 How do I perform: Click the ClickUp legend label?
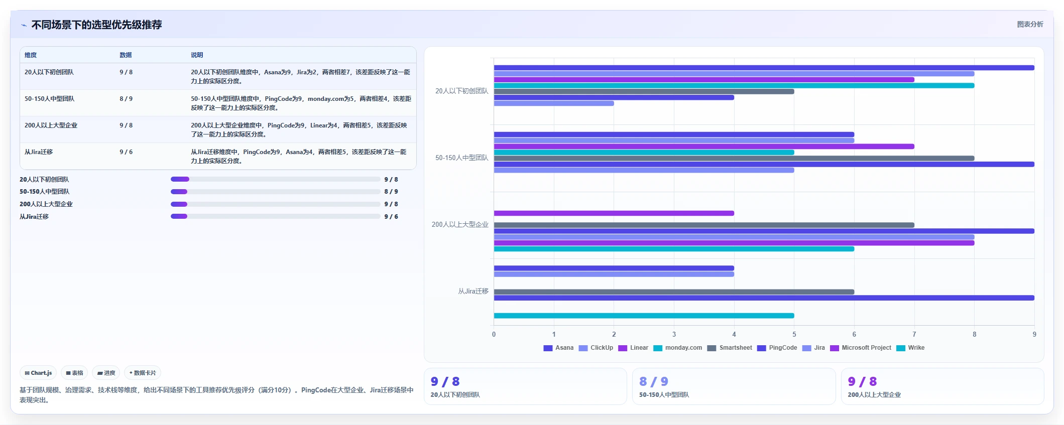click(602, 348)
